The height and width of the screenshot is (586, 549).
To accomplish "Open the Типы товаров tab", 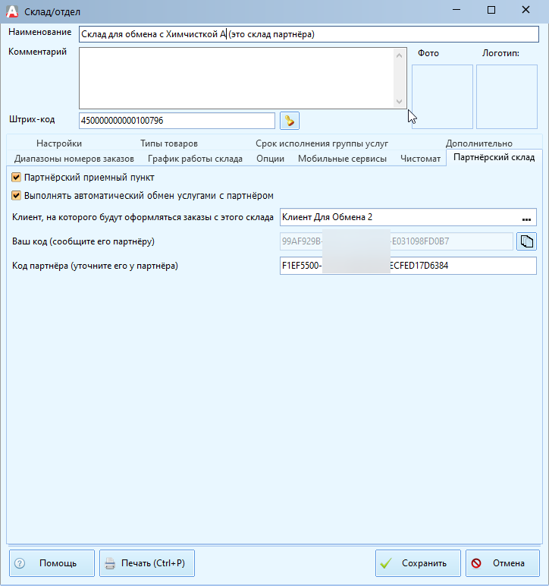I will [x=168, y=143].
